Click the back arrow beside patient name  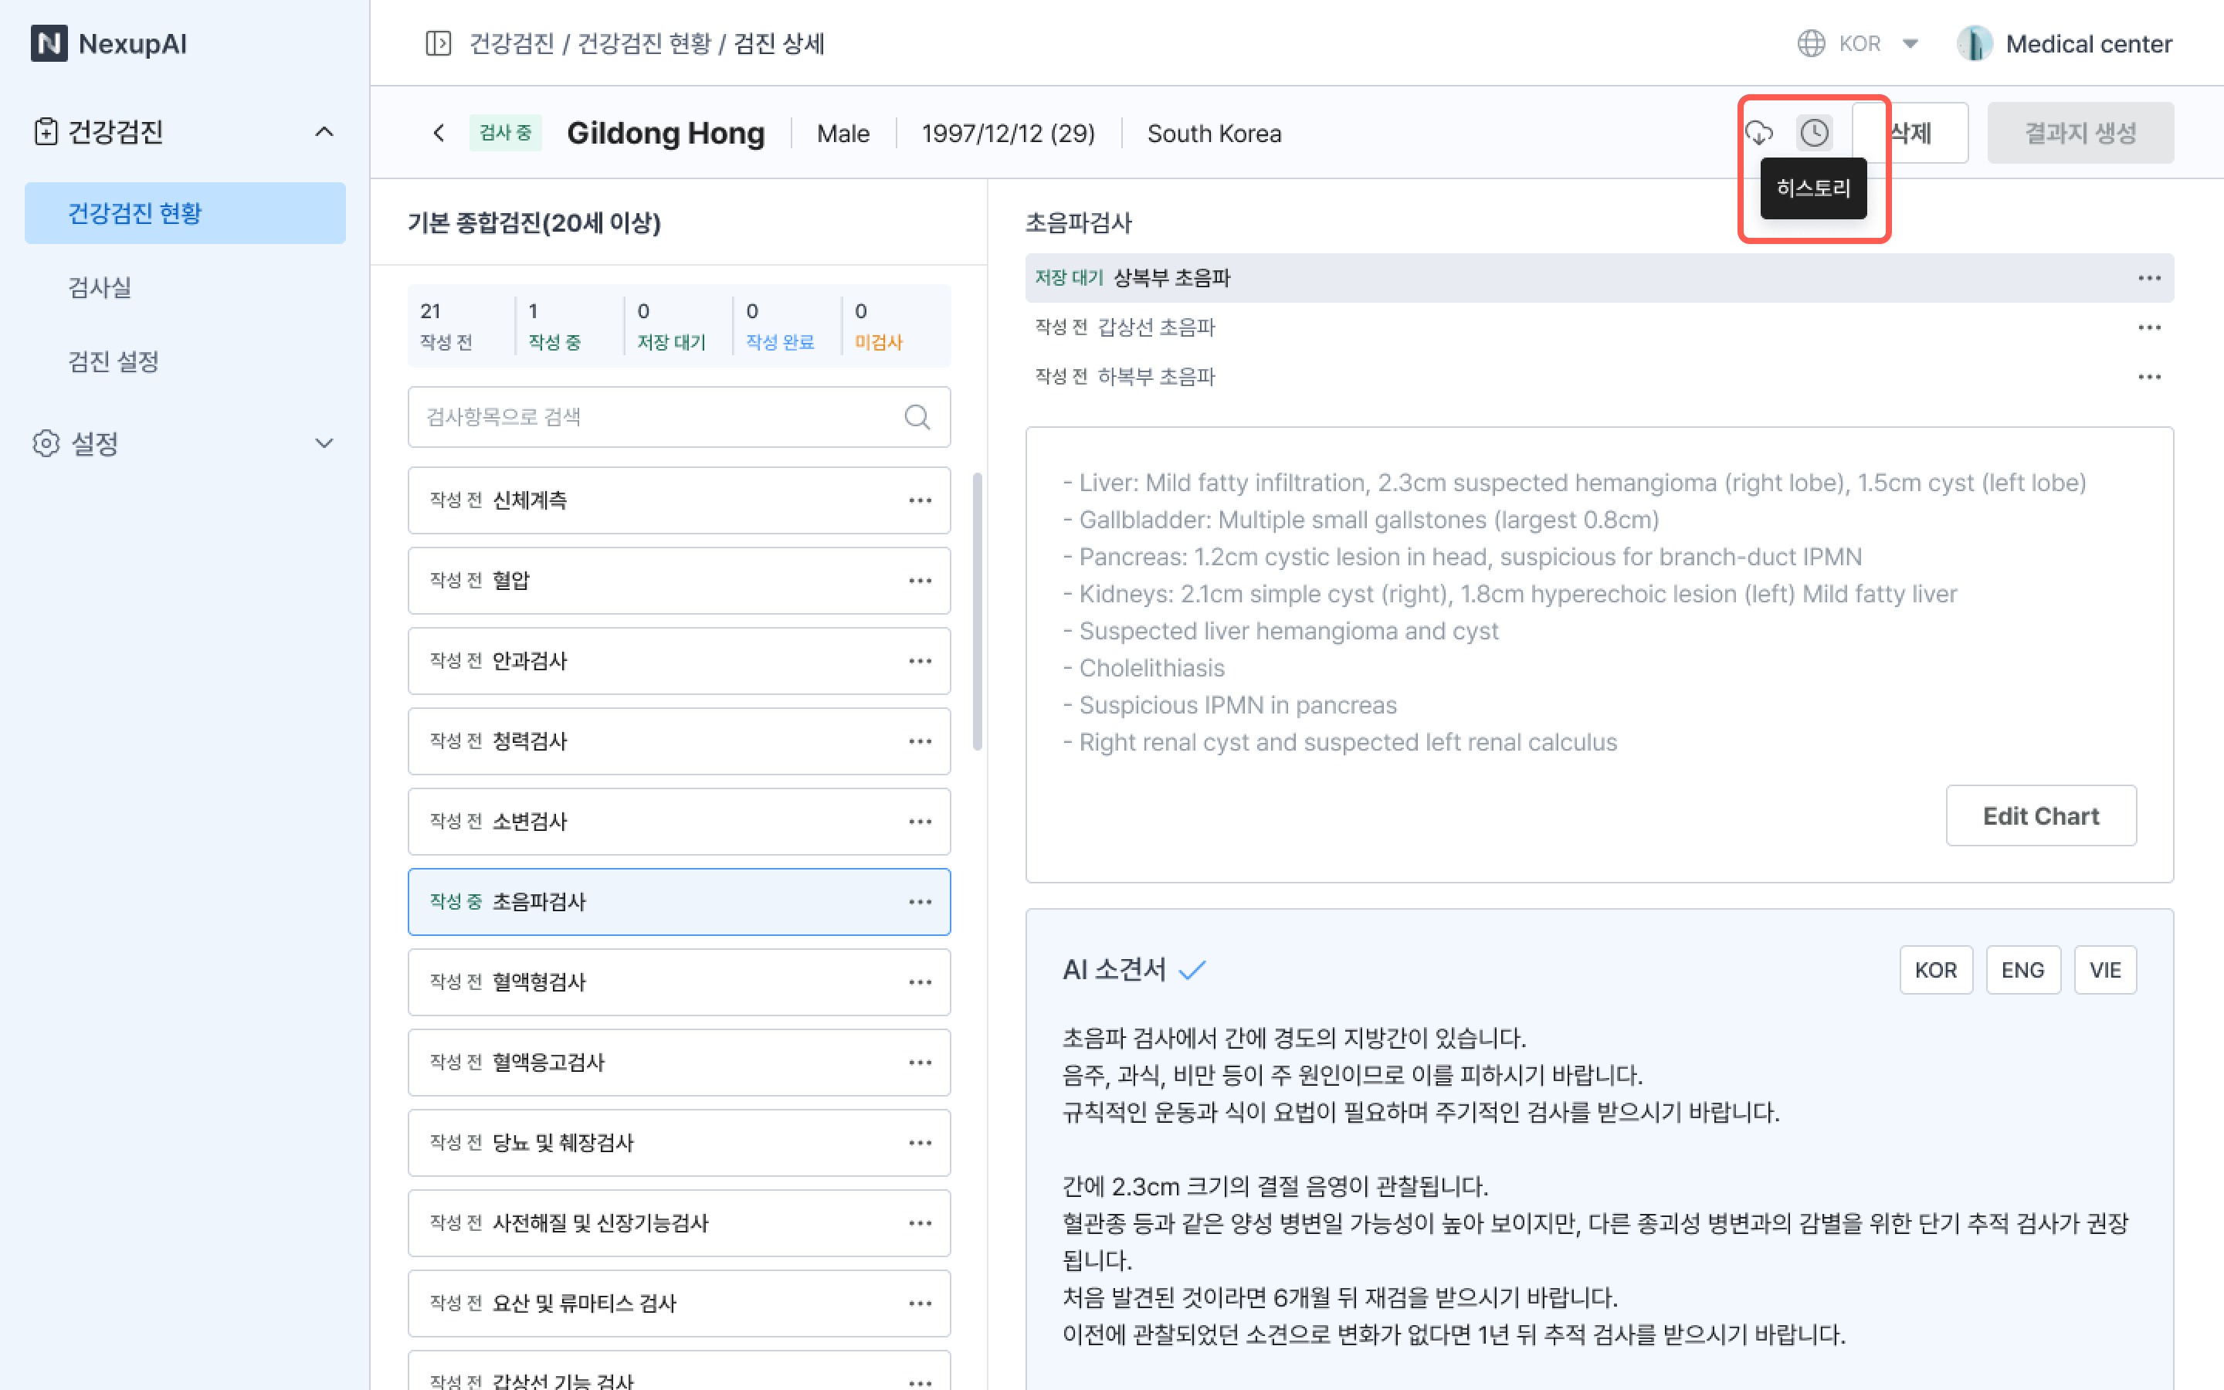click(x=439, y=134)
